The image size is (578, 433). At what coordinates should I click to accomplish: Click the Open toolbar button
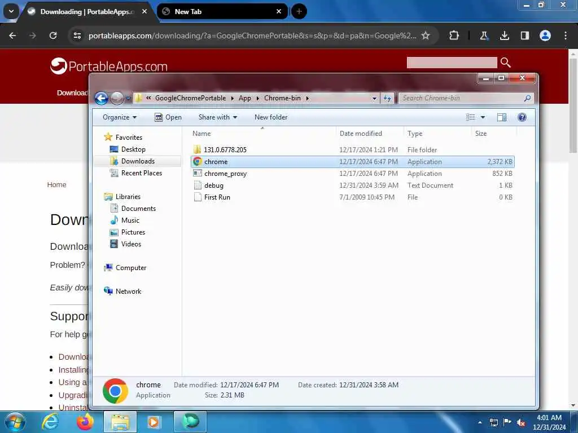168,117
